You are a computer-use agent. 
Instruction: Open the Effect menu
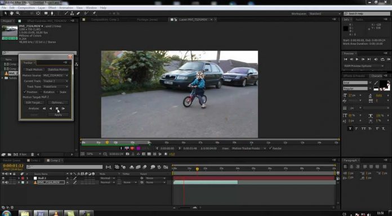click(52, 8)
